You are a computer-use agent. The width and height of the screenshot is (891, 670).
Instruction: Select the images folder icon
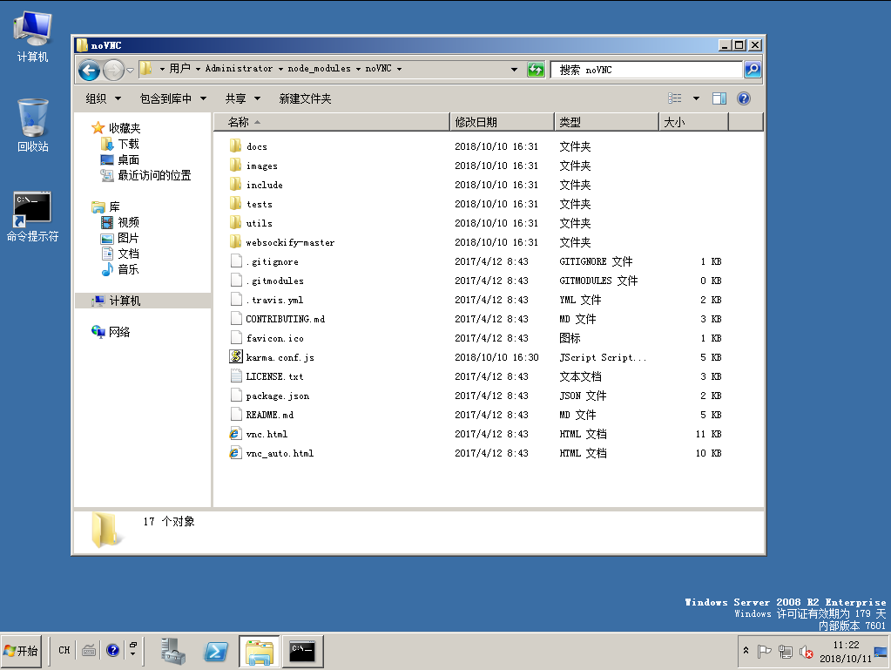[x=235, y=166]
